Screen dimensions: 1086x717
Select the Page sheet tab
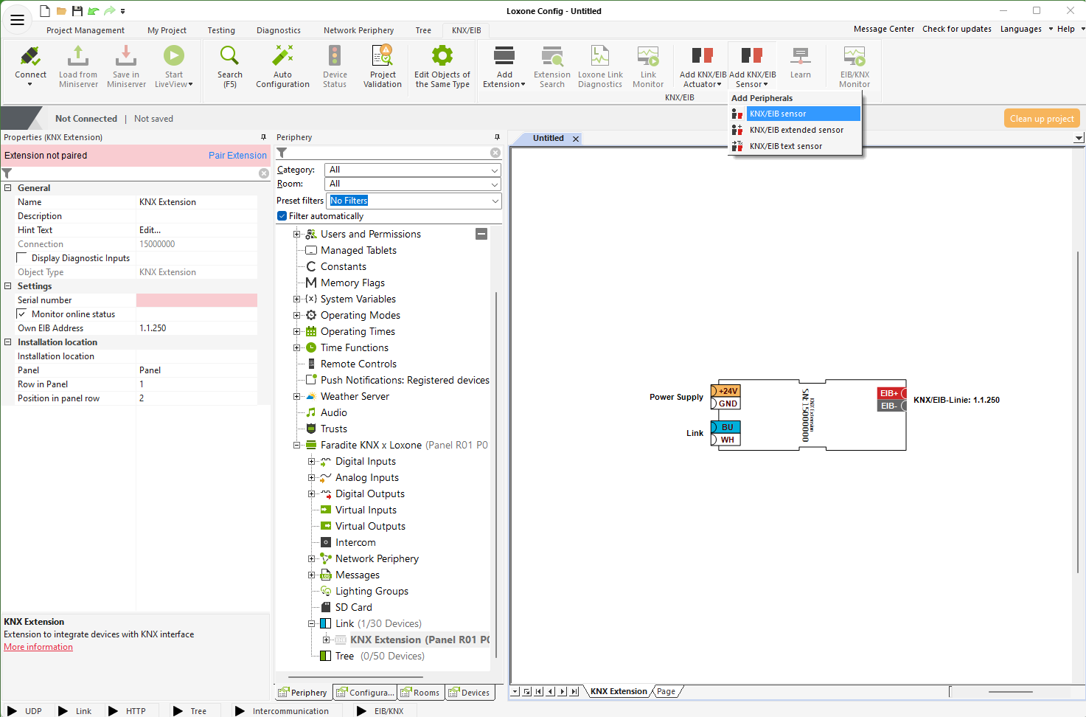coord(666,691)
